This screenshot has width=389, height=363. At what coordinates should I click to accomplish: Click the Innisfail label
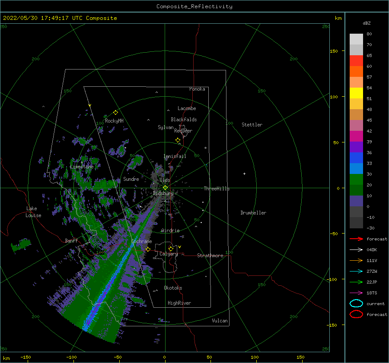[x=175, y=156]
